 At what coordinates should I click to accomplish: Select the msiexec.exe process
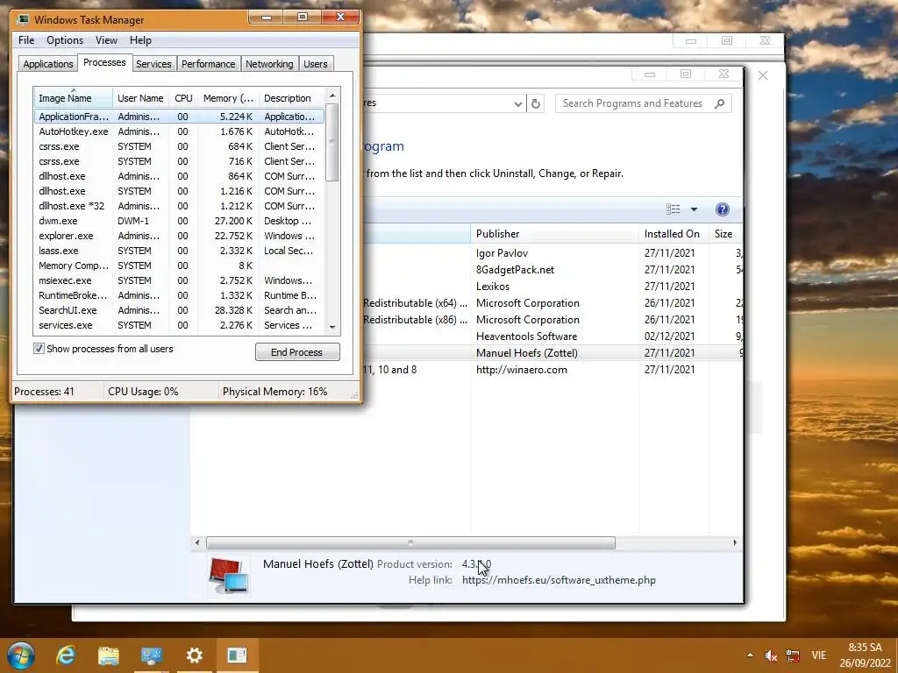pos(179,280)
